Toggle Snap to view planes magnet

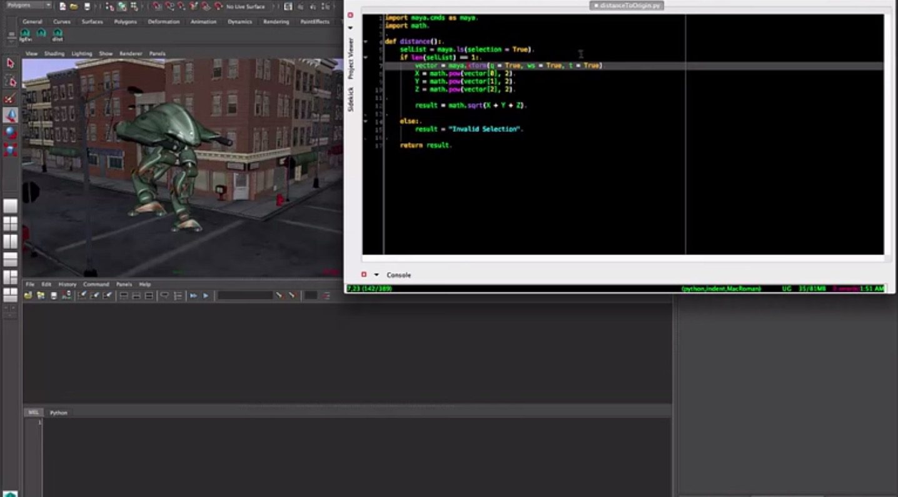click(x=205, y=6)
